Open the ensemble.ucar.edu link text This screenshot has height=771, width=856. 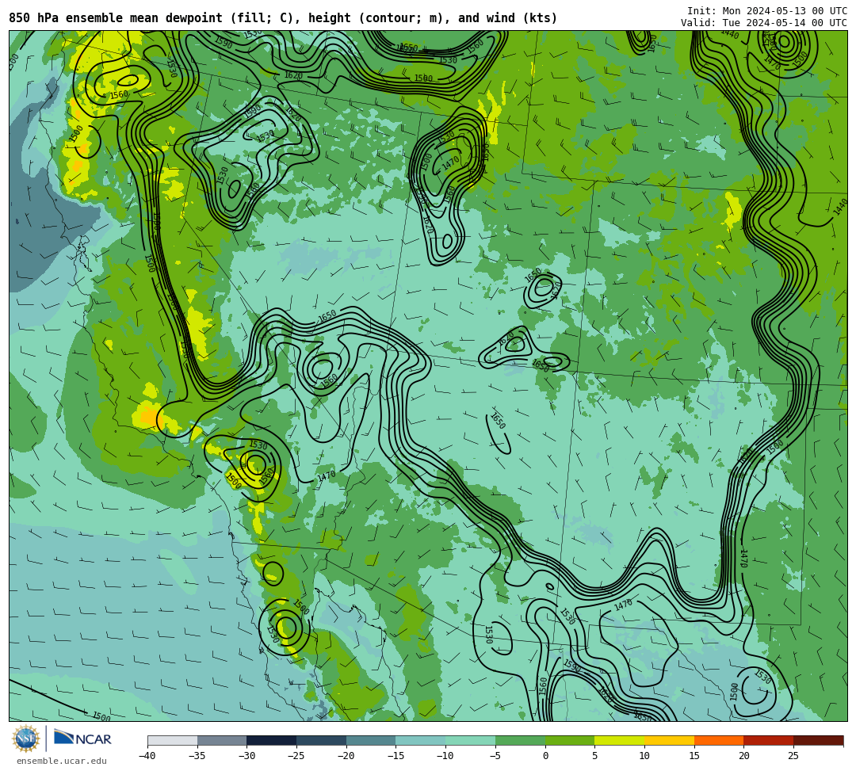tap(62, 761)
